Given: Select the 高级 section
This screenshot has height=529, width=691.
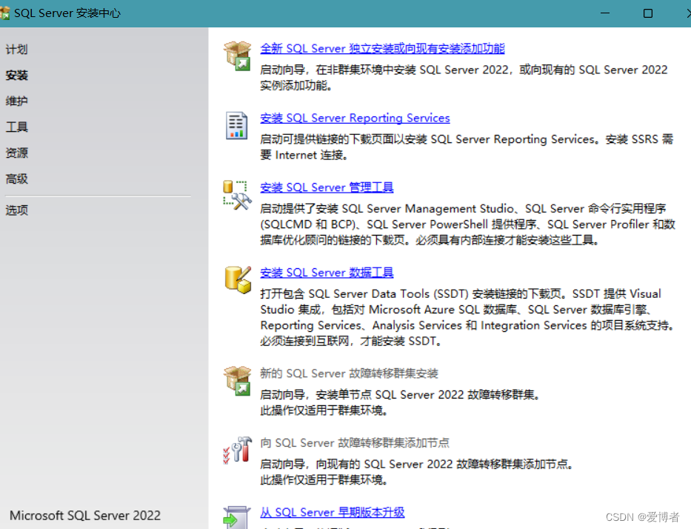Looking at the screenshot, I should [16, 179].
